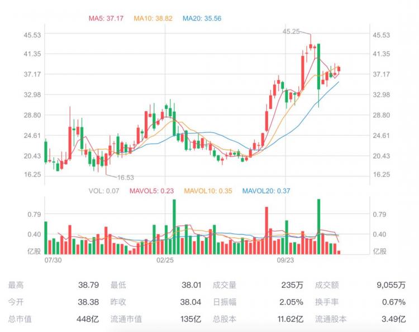Click the 总市值 market cap value
Screen dimensions: 419x332
pyautogui.click(x=91, y=319)
